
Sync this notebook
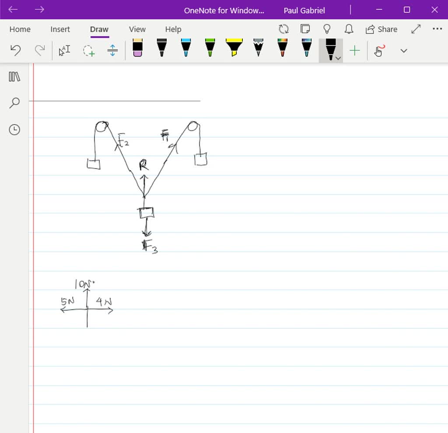(x=283, y=28)
